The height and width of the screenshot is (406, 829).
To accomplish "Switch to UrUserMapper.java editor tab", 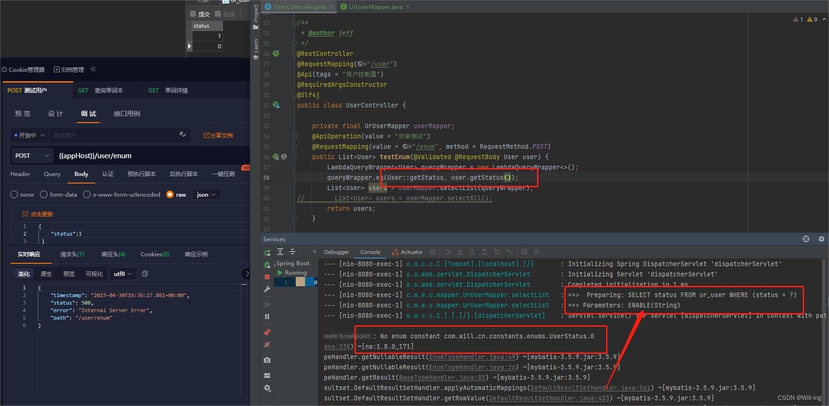I will [x=376, y=7].
